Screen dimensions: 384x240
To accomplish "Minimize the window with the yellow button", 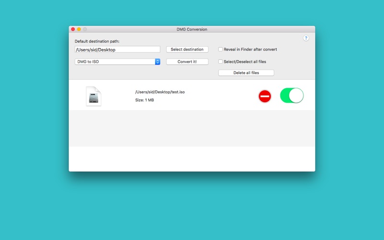I will click(x=79, y=29).
